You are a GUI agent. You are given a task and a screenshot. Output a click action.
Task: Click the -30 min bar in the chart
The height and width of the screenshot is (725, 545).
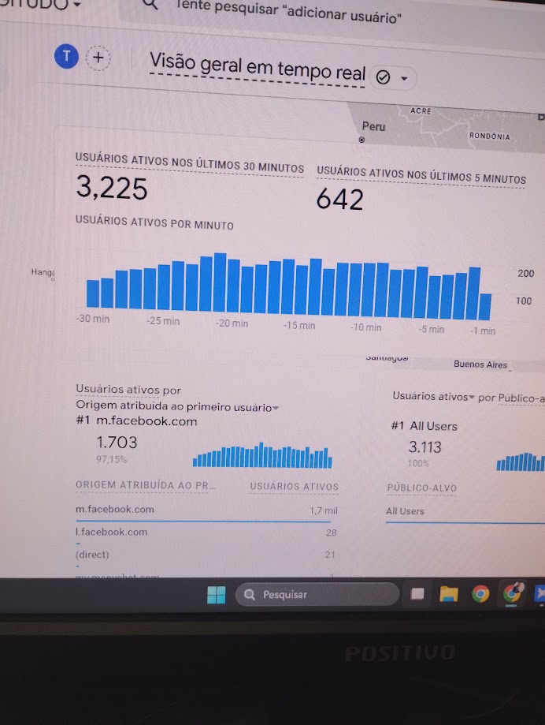pyautogui.click(x=93, y=293)
